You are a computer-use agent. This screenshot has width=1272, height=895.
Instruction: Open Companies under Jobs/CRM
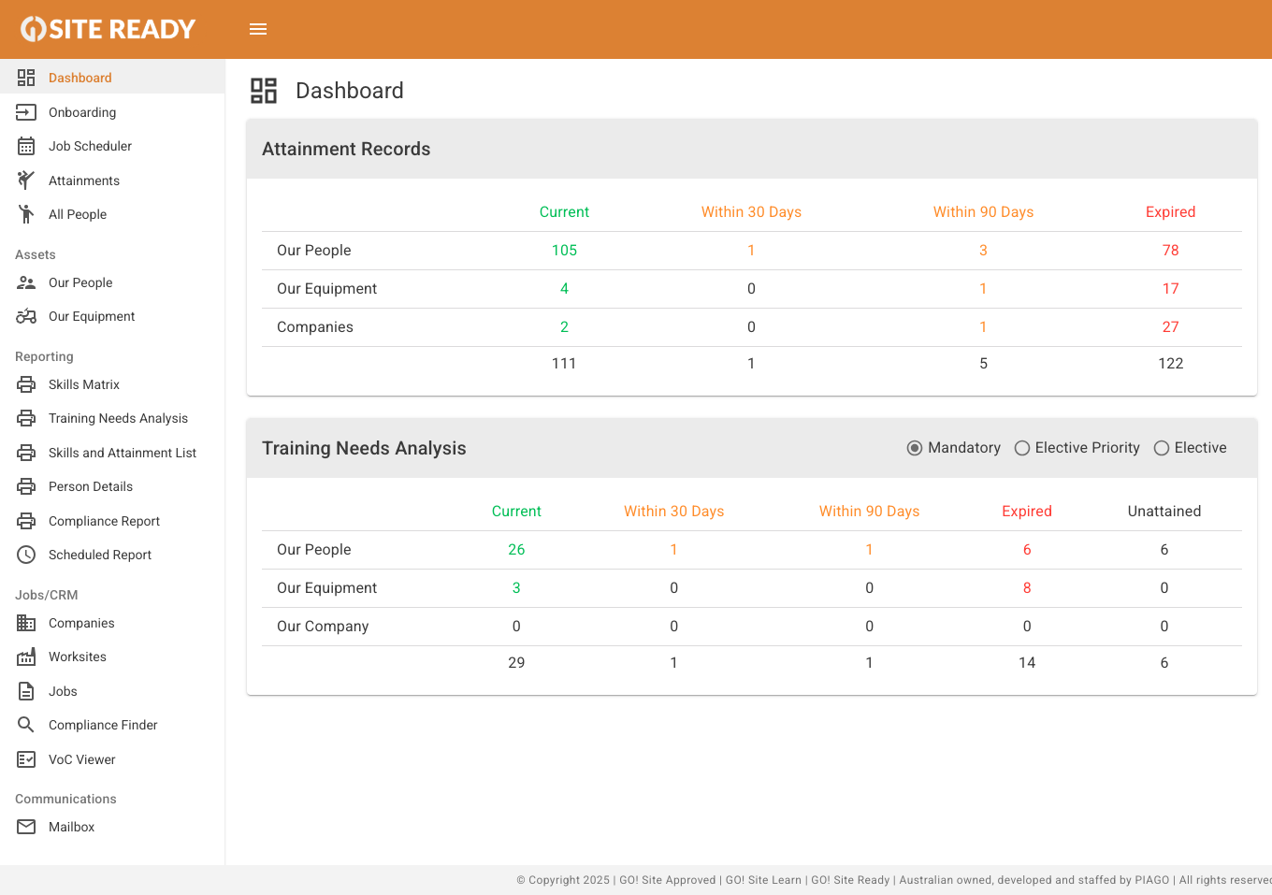click(112, 623)
